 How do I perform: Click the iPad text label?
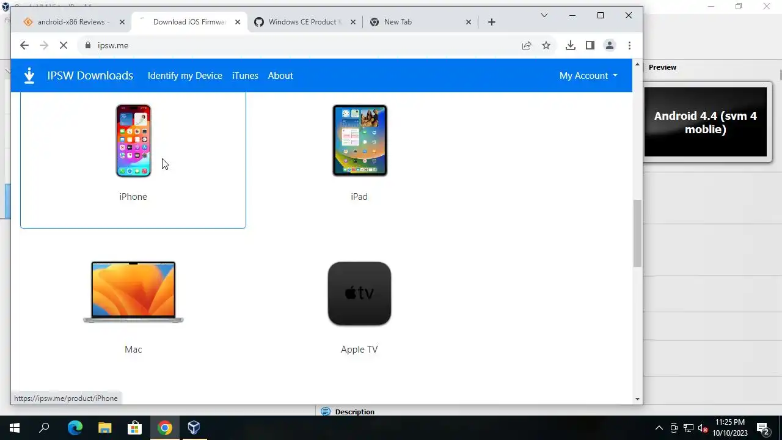(x=359, y=197)
